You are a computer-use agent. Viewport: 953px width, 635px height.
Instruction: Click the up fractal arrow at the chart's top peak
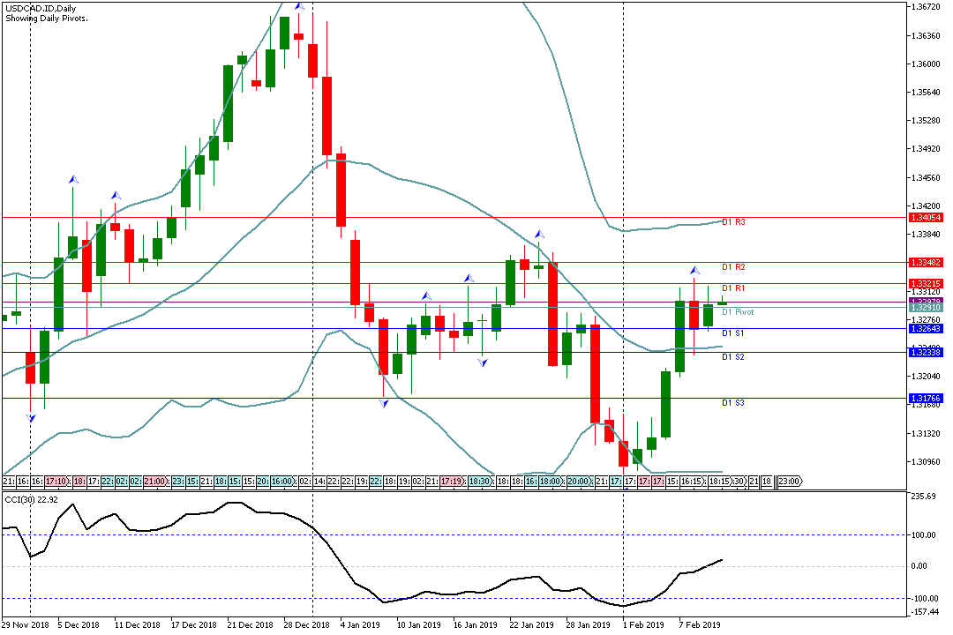[299, 6]
